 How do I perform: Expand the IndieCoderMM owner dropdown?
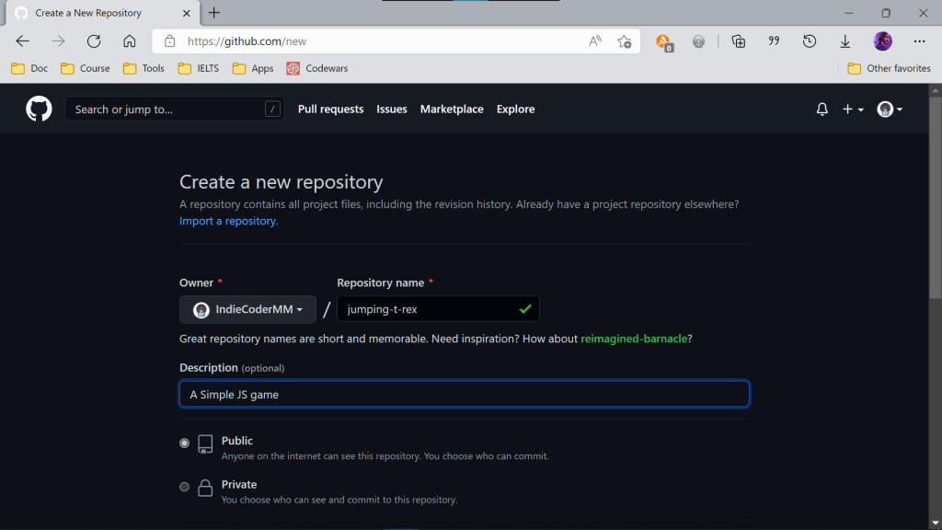tap(247, 309)
